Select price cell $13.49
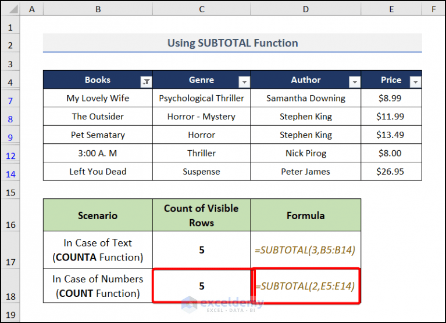This screenshot has width=446, height=323. click(391, 135)
